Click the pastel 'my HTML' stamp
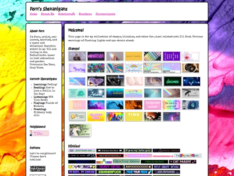234x176 pixels. (134, 93)
